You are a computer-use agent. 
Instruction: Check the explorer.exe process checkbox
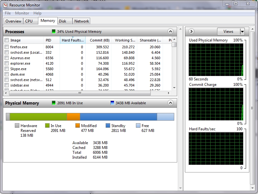point(6,63)
